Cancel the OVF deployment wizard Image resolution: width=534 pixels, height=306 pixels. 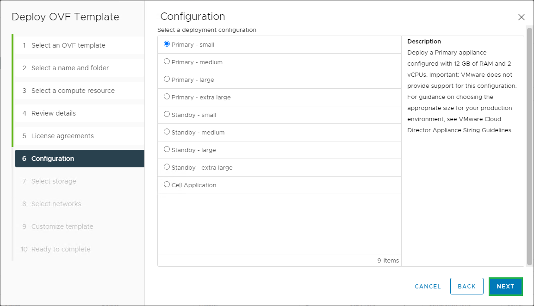tap(428, 286)
